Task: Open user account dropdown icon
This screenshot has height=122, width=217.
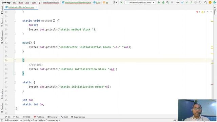Action: pos(115,2)
